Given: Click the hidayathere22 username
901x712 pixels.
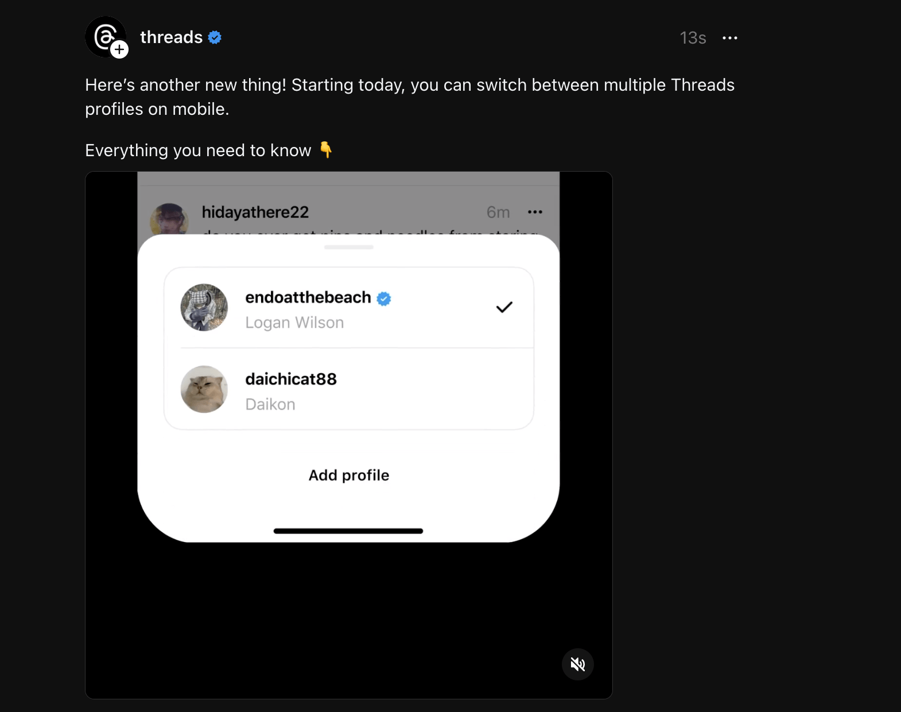Looking at the screenshot, I should [255, 212].
